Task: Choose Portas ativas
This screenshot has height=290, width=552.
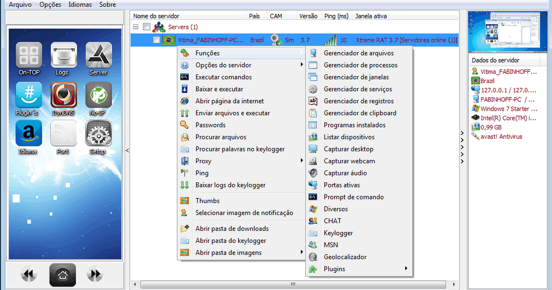Action: (359, 185)
